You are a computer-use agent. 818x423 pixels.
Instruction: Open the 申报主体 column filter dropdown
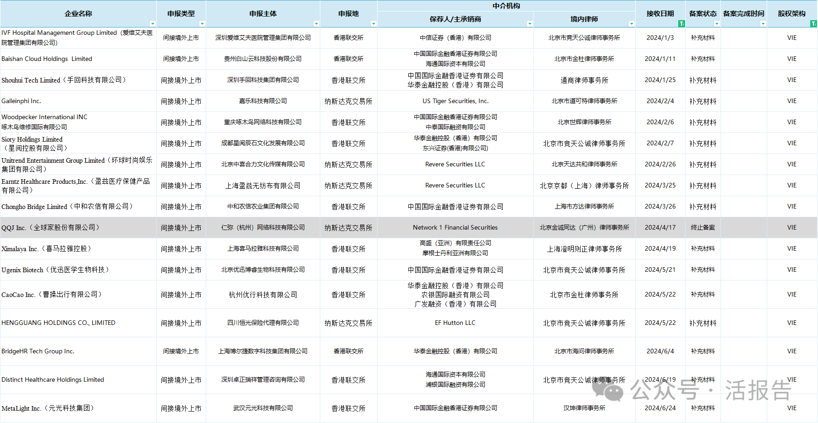tap(316, 24)
